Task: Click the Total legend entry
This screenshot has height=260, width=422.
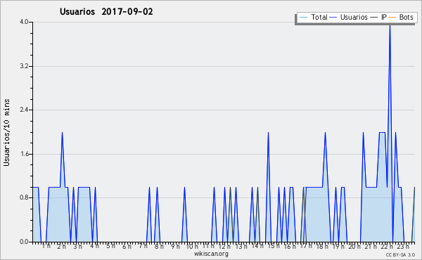Action: click(313, 17)
